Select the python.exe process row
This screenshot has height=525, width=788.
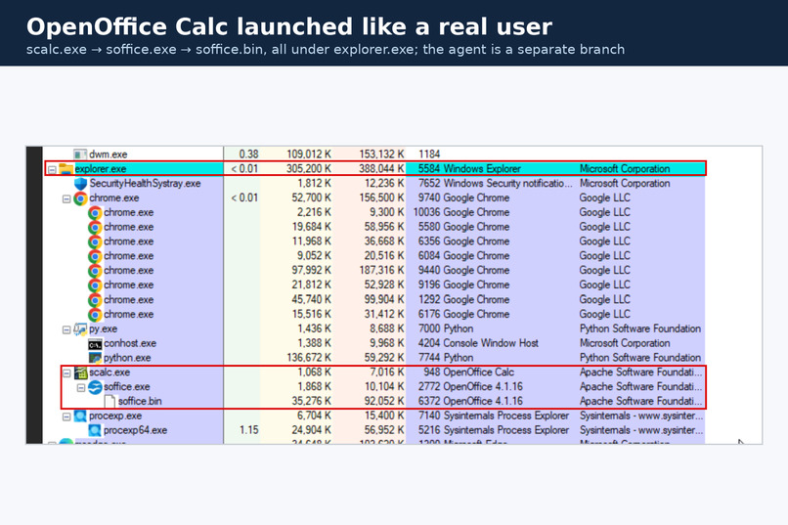click(373, 358)
